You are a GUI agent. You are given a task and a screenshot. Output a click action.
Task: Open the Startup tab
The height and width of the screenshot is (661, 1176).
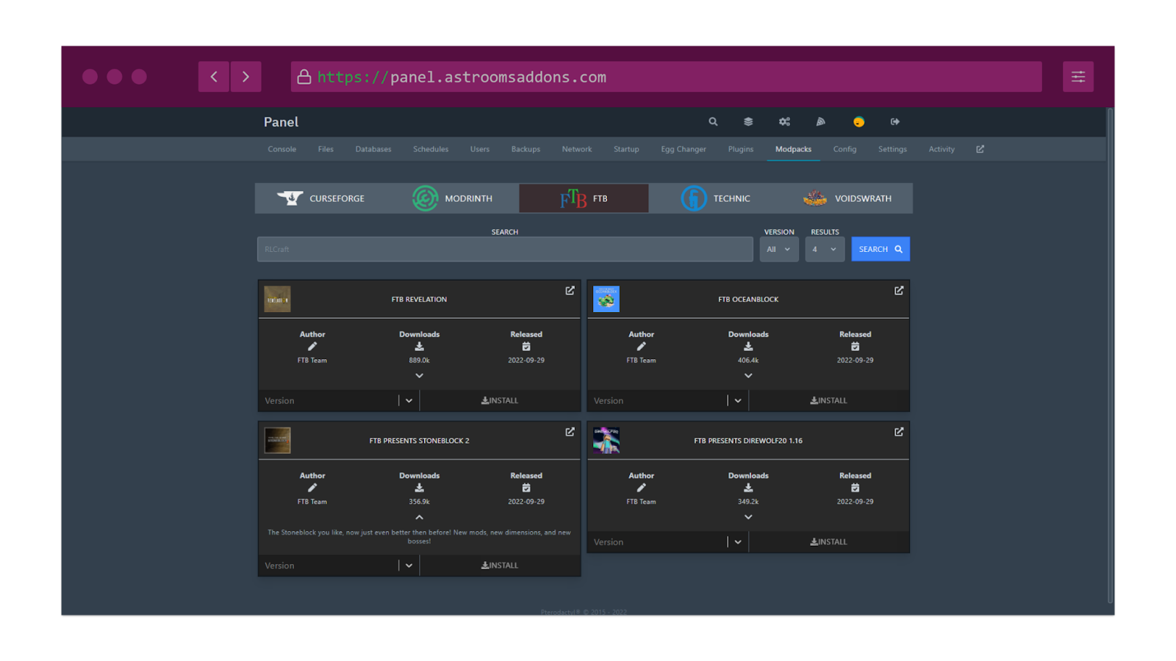626,149
